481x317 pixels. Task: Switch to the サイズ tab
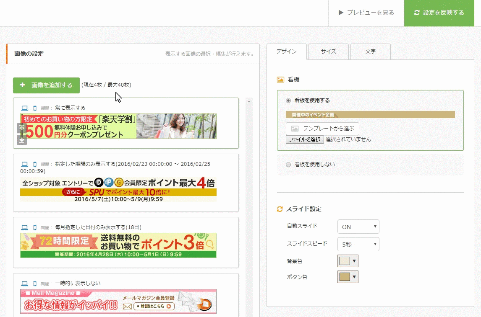coord(329,52)
